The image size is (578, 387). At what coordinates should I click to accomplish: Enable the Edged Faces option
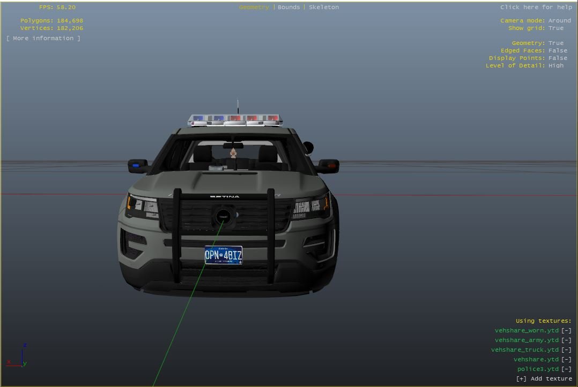[557, 50]
